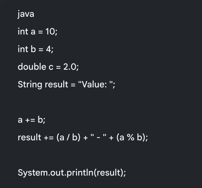Click the word 'String' type name

click(x=30, y=85)
